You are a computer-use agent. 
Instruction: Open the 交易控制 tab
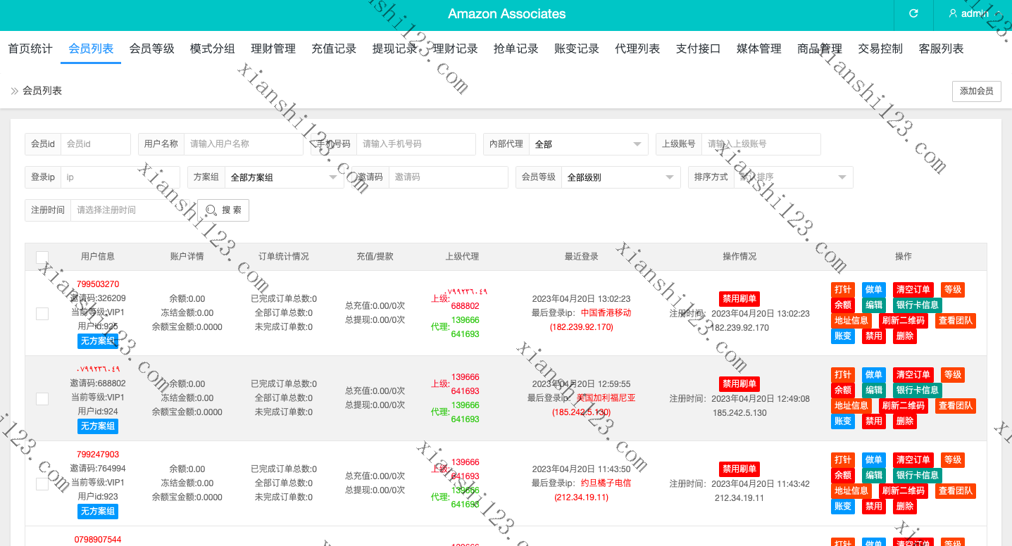[x=880, y=49]
